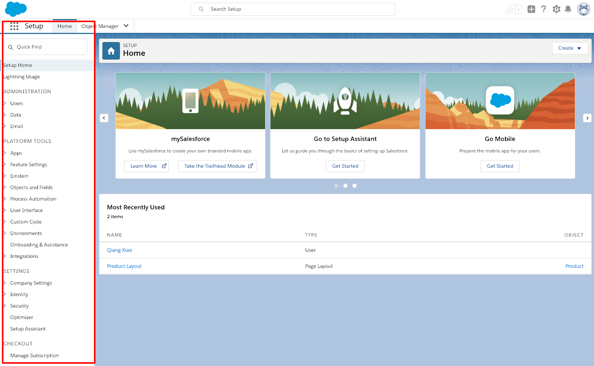Open the Create dropdown button
Image resolution: width=594 pixels, height=366 pixels.
click(x=570, y=48)
